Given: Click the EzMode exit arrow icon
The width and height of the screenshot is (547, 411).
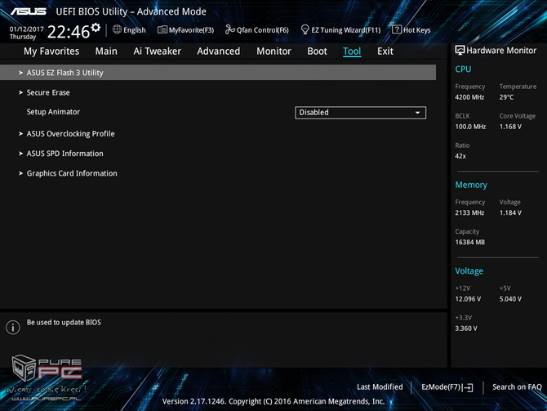Looking at the screenshot, I should [469, 387].
